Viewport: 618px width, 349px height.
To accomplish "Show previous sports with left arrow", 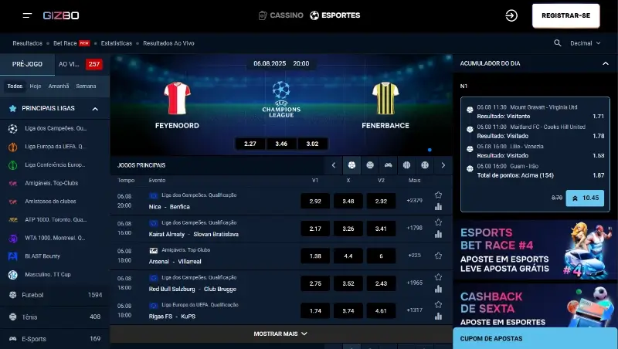I will [x=334, y=165].
